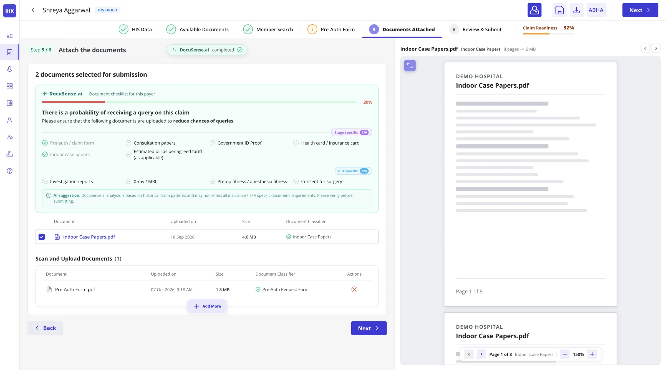Go to previous page in preview toolbar
The height and width of the screenshot is (370, 666).
coord(469,354)
